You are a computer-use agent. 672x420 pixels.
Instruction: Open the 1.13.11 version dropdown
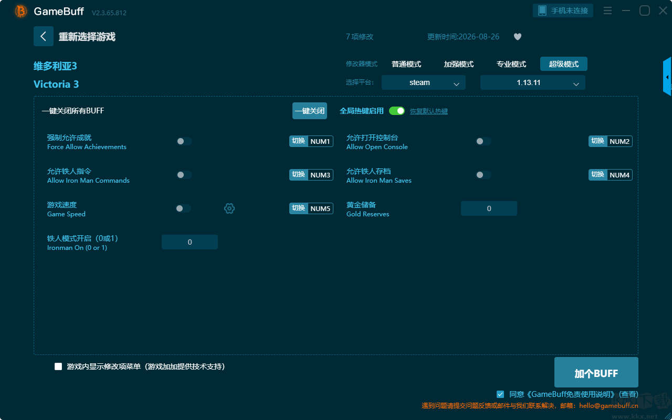(x=533, y=82)
